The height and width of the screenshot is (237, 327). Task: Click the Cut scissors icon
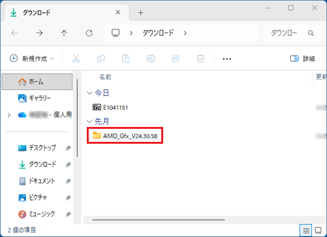pyautogui.click(x=76, y=58)
